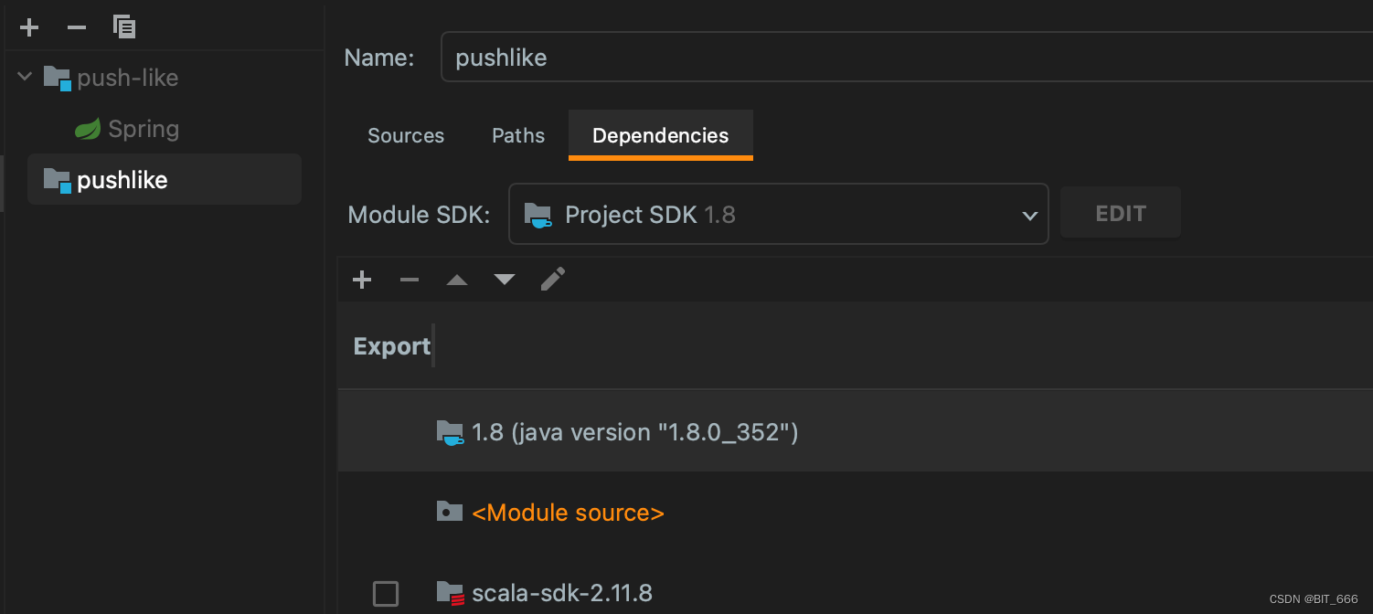The width and height of the screenshot is (1373, 614).
Task: Collapse the push-like module tree node
Action: (25, 78)
